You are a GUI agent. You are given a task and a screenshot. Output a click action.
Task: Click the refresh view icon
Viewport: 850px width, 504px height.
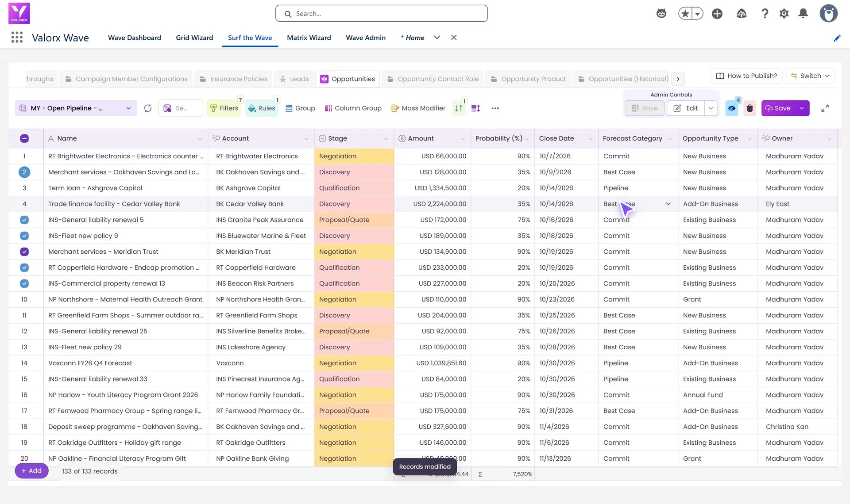point(148,108)
